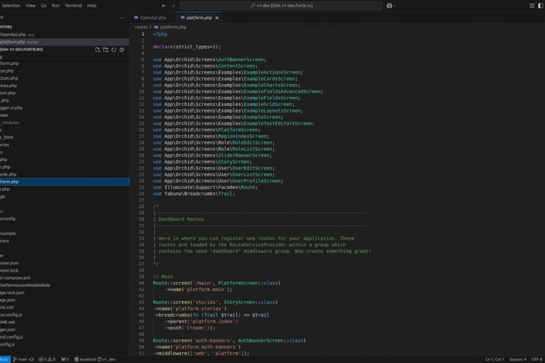Click the New File icon in Explorer
545x363 pixels.
(97, 50)
